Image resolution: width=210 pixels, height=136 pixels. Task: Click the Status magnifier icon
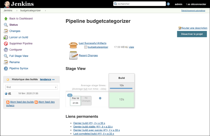pyautogui.click(x=6, y=25)
